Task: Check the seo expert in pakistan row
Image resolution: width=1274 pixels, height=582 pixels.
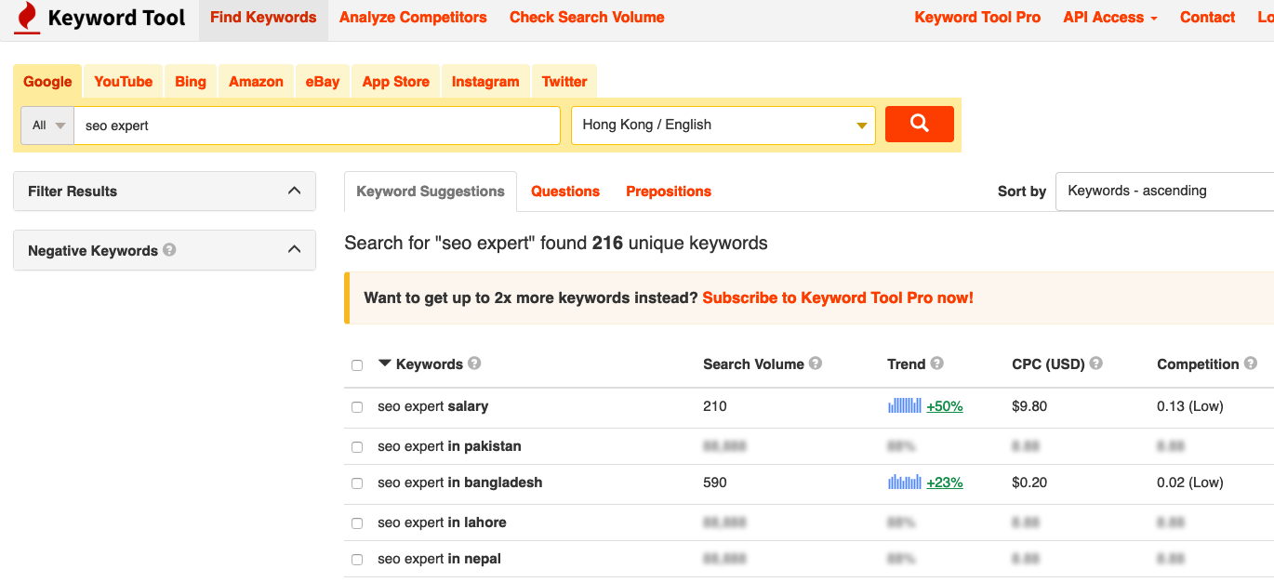Action: point(357,447)
